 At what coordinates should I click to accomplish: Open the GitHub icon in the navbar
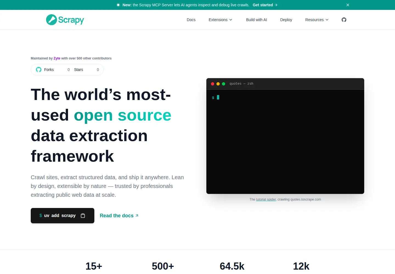pos(344,20)
